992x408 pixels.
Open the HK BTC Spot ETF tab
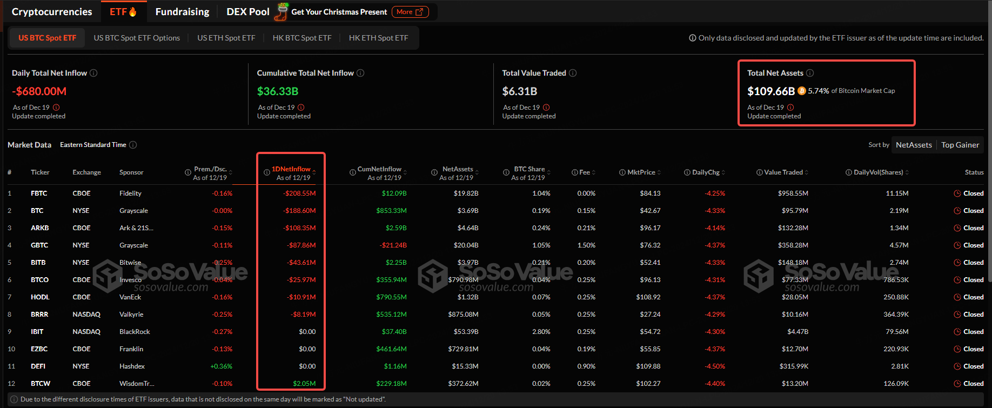point(302,38)
